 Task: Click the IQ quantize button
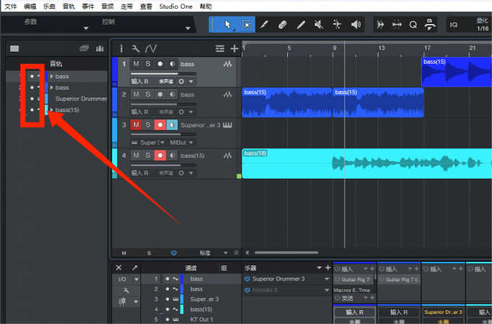pyautogui.click(x=454, y=24)
